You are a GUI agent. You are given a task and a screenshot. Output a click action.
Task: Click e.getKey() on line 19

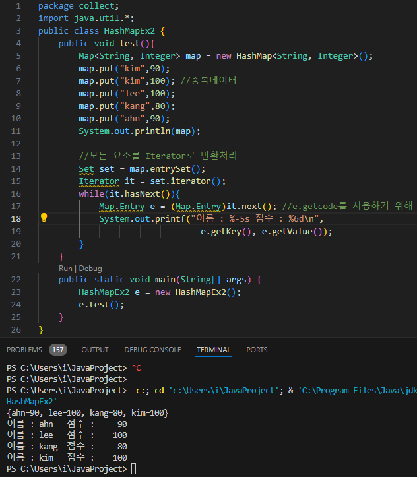point(226,232)
